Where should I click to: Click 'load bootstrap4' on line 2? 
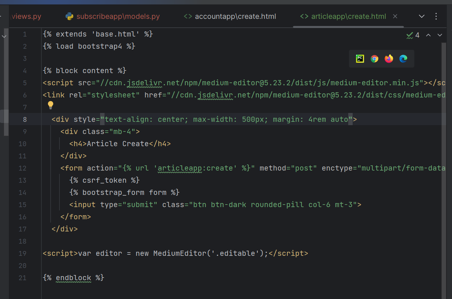pyautogui.click(x=89, y=46)
